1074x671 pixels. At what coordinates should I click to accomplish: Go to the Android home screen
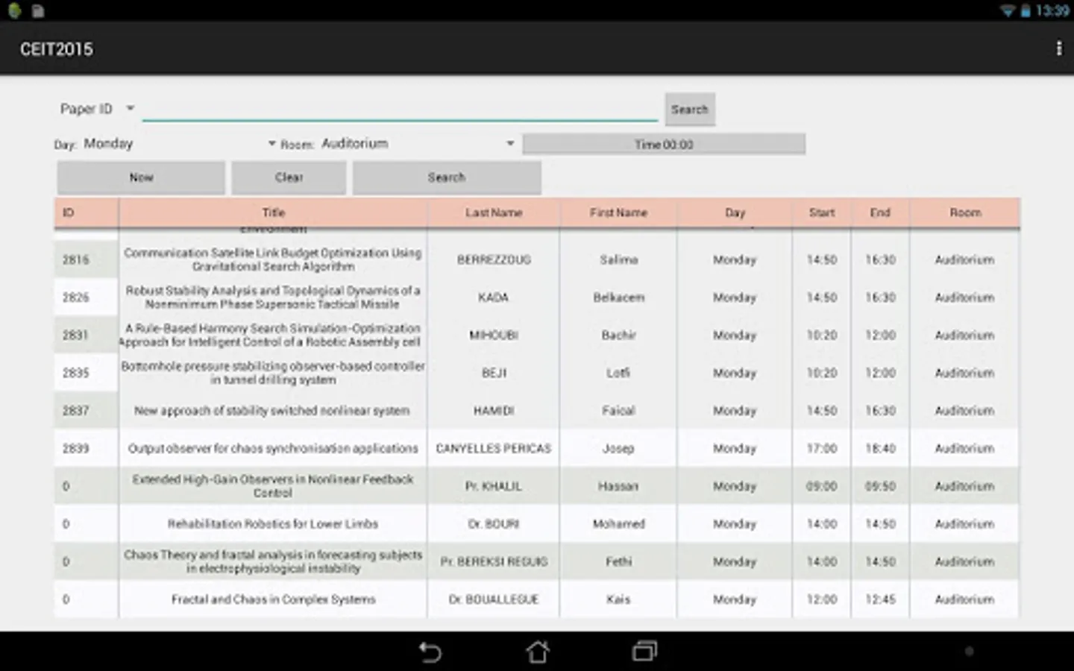click(538, 652)
